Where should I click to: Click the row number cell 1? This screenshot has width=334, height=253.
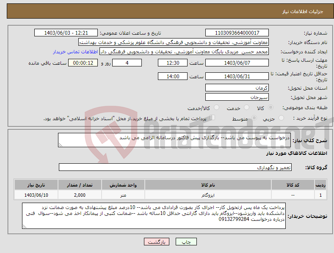point(320,195)
